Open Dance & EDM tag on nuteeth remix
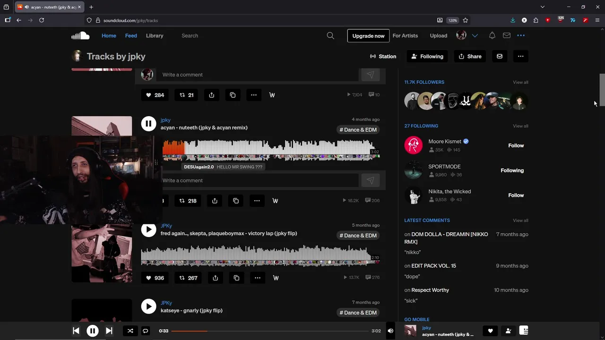The width and height of the screenshot is (605, 340). coord(358,130)
